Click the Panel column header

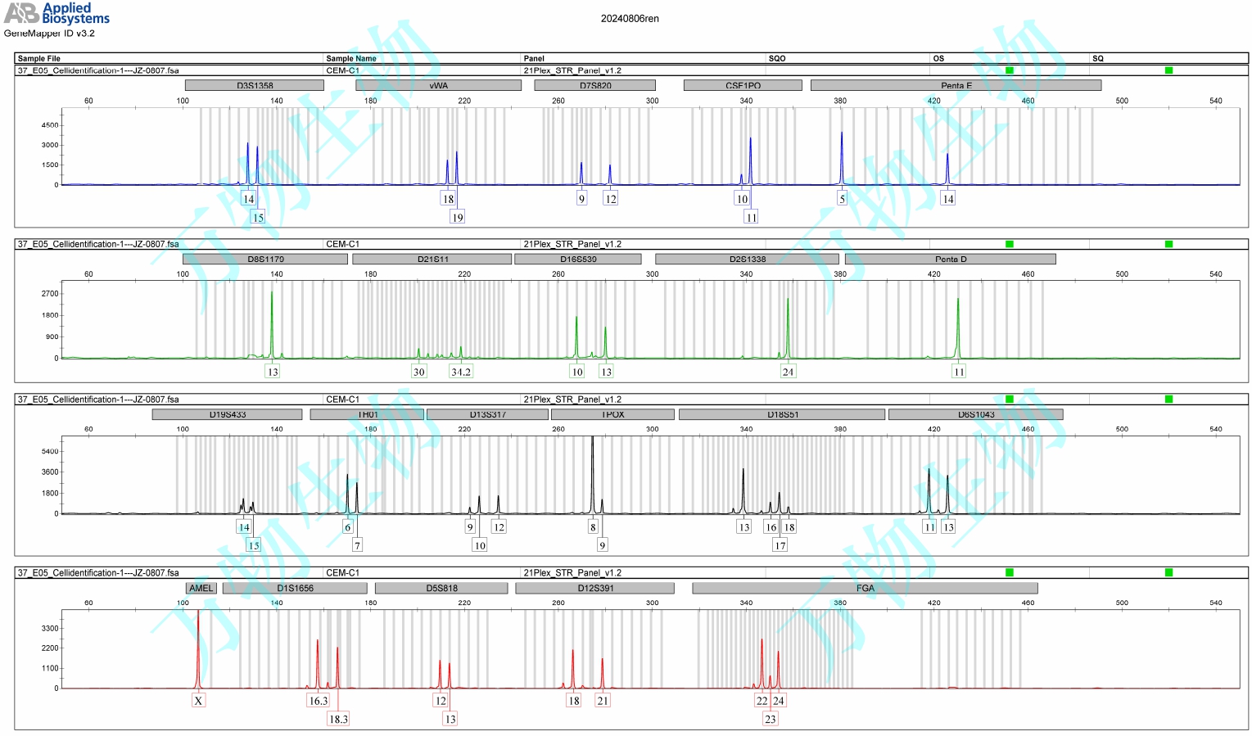[534, 58]
